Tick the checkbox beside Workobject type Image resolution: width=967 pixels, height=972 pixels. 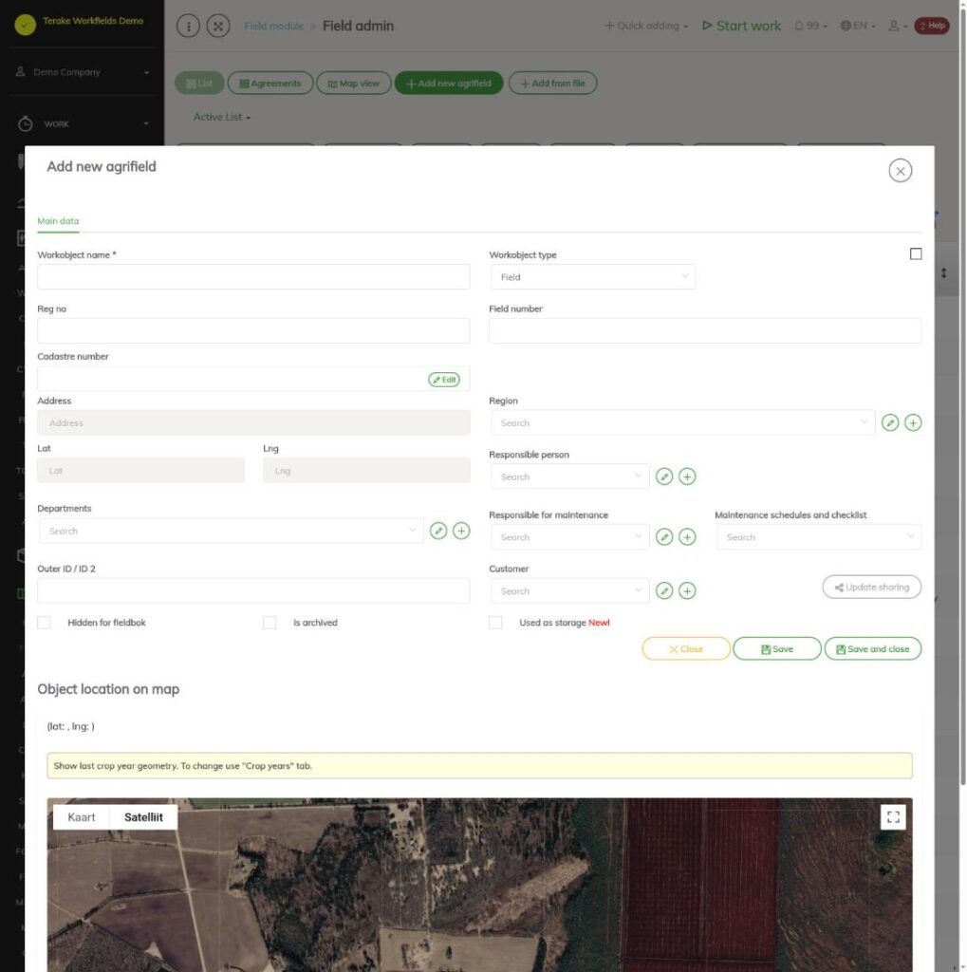[x=916, y=254]
